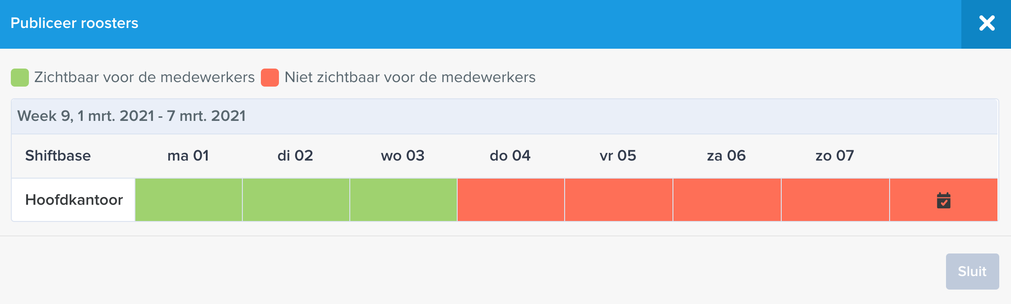This screenshot has width=1011, height=304.
Task: Click the green legend swatch
Action: point(20,78)
